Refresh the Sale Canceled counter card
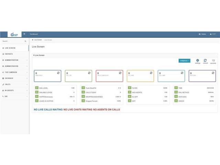 (120, 73)
